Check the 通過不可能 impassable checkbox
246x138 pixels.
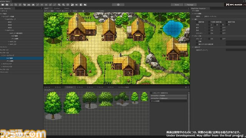[x=227, y=22]
